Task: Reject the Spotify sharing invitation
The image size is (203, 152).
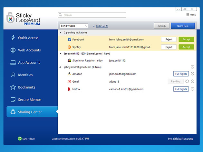Action: [x=169, y=47]
